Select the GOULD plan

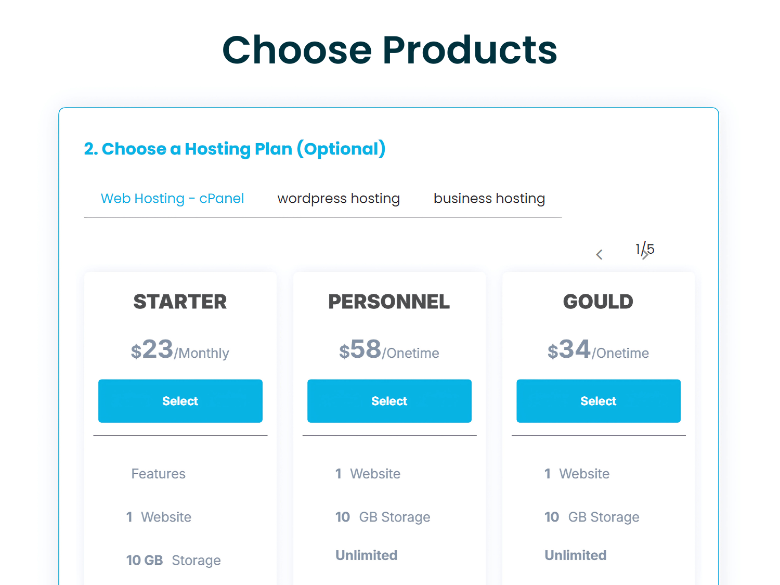pyautogui.click(x=599, y=401)
